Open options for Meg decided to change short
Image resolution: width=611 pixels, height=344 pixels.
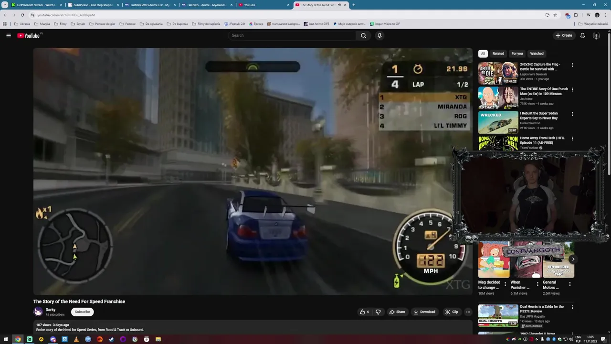coord(505,284)
